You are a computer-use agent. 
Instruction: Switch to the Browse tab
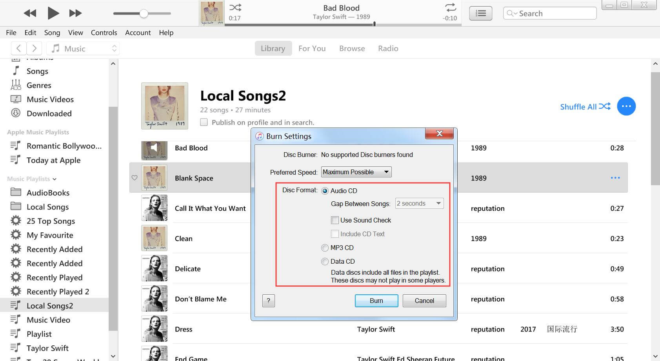352,48
